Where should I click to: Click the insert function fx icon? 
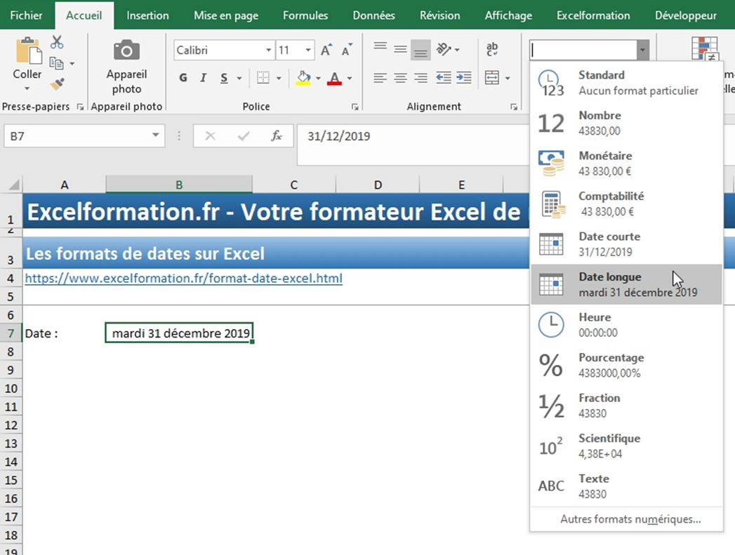click(x=276, y=136)
